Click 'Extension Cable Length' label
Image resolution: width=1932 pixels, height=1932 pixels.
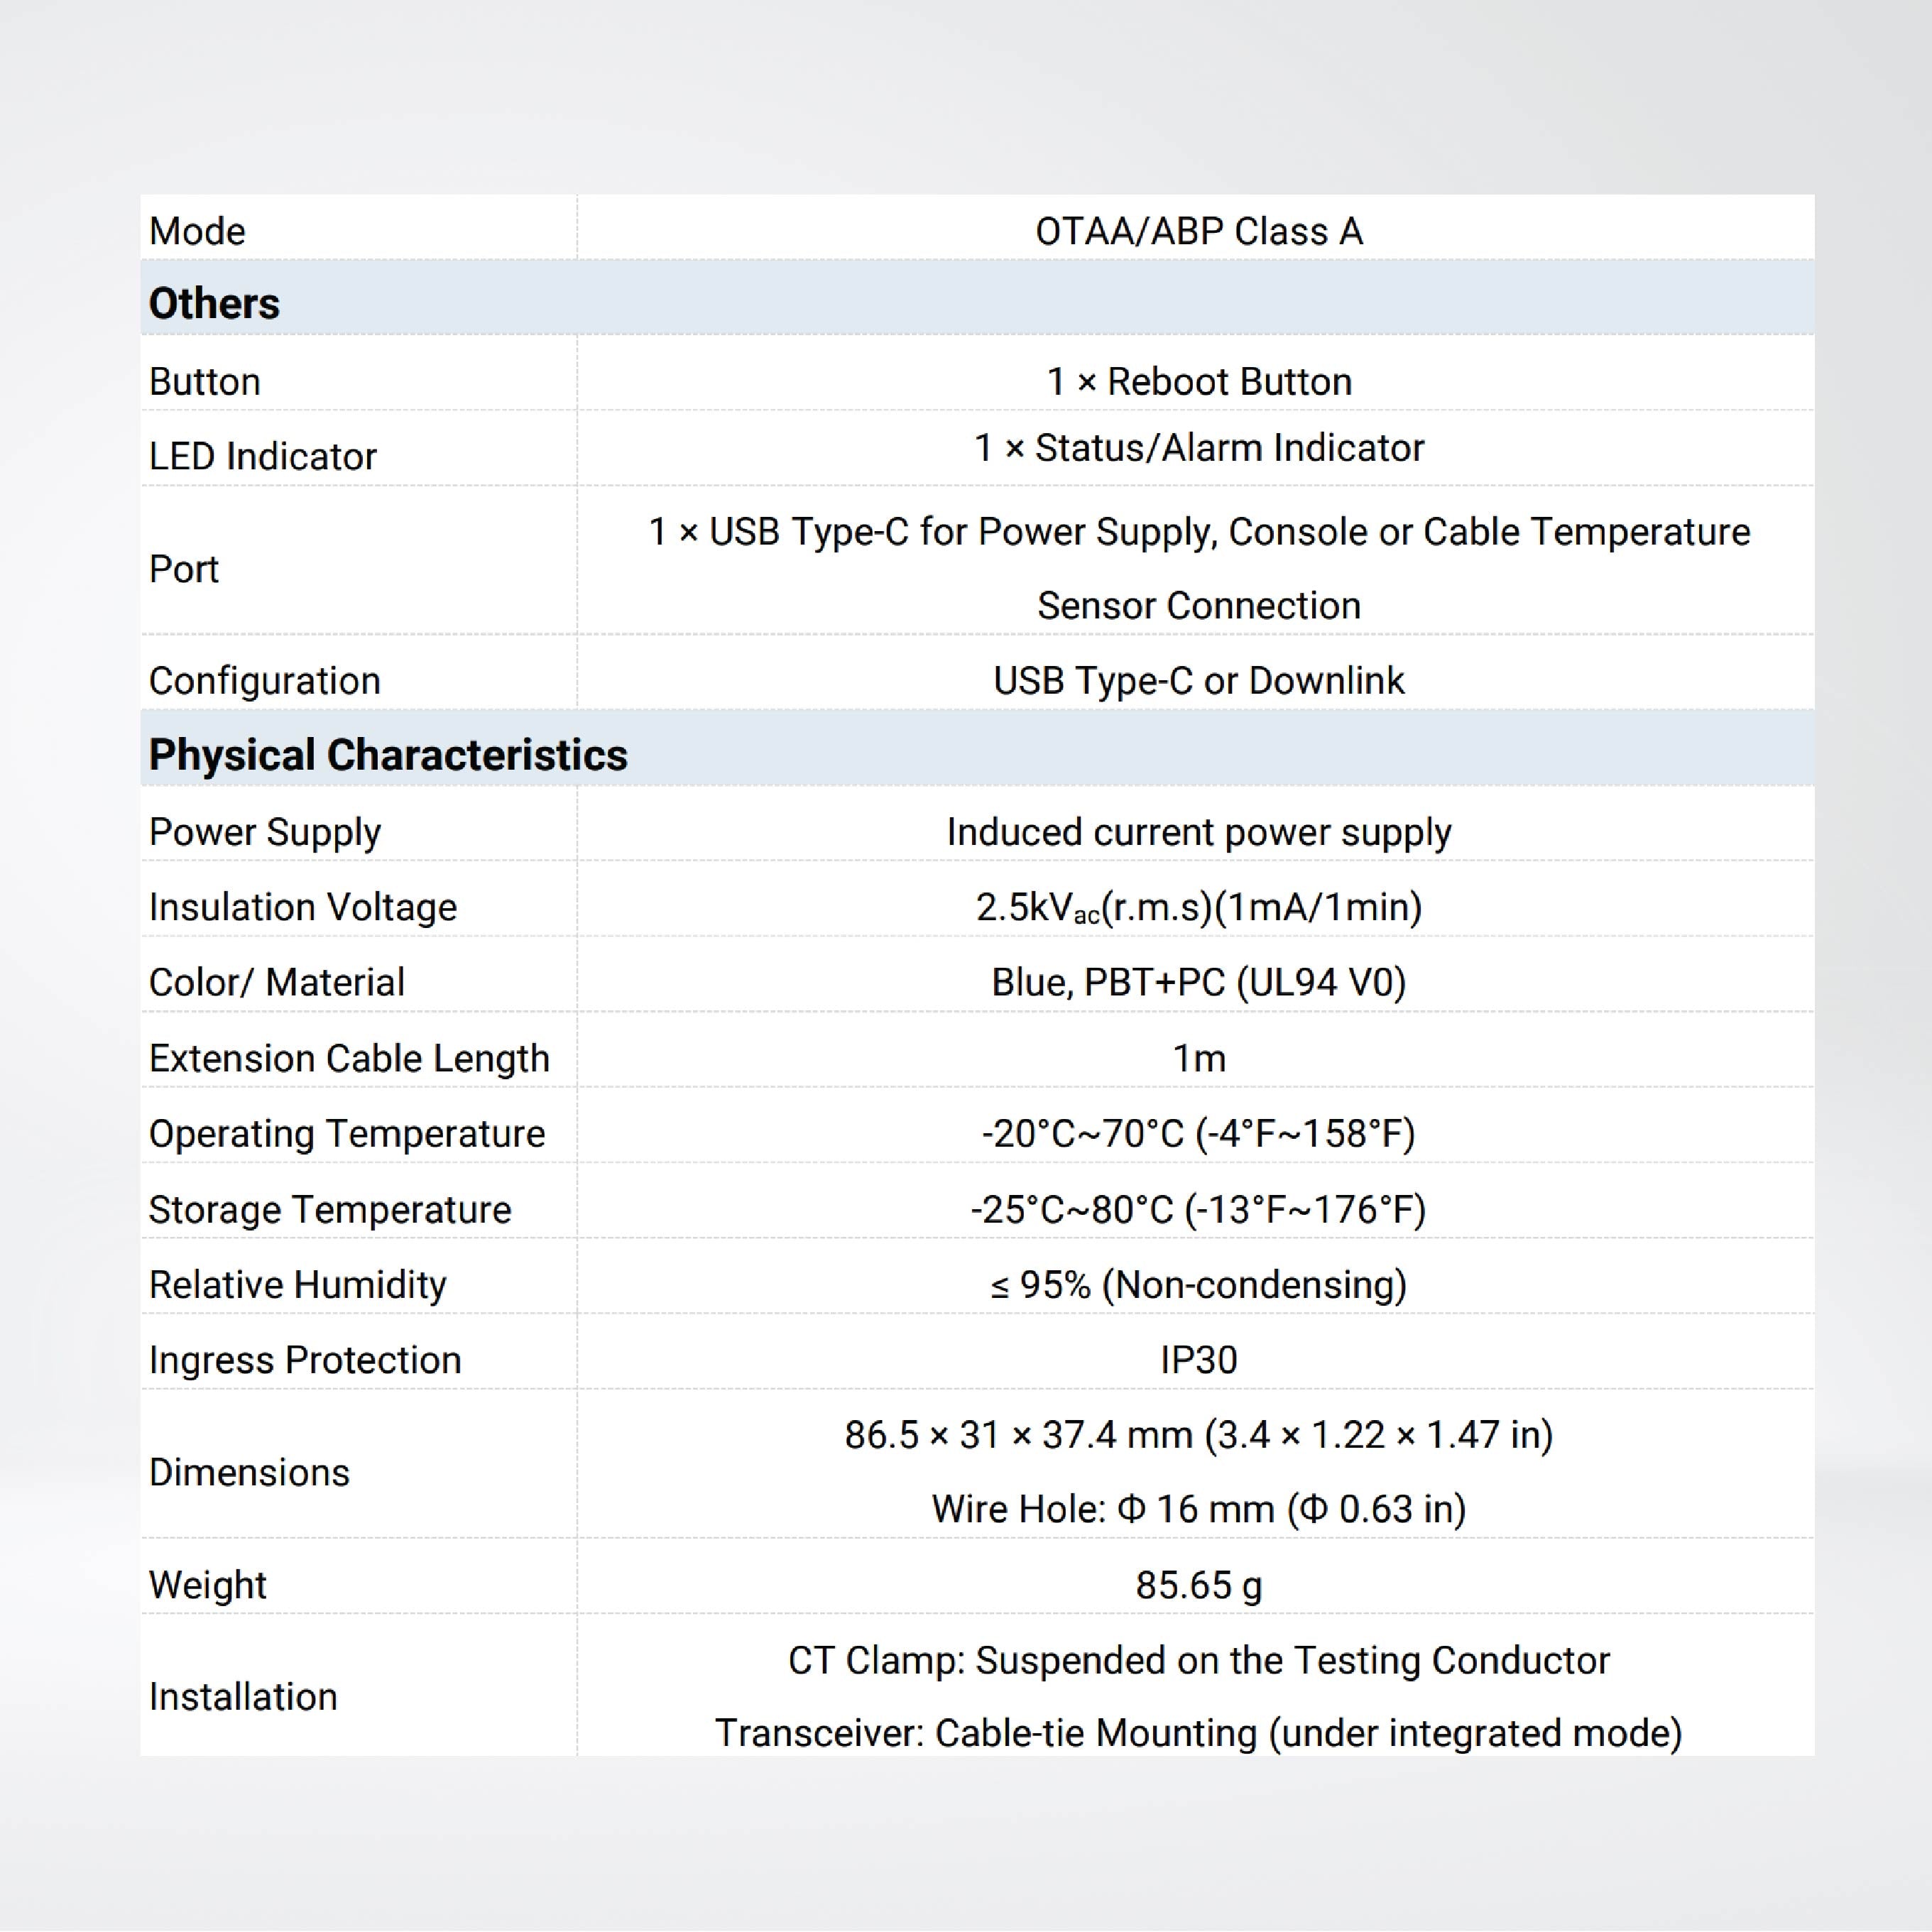[349, 1059]
